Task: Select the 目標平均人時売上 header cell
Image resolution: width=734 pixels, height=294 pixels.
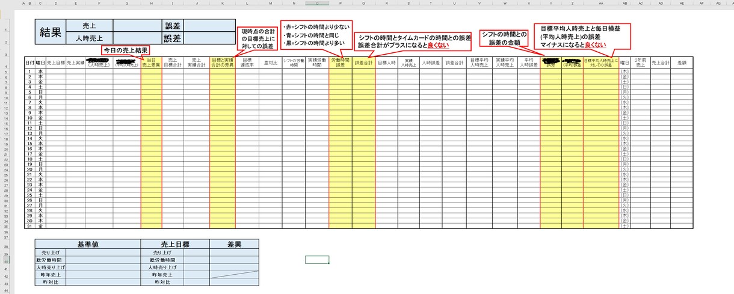Action: 479,63
